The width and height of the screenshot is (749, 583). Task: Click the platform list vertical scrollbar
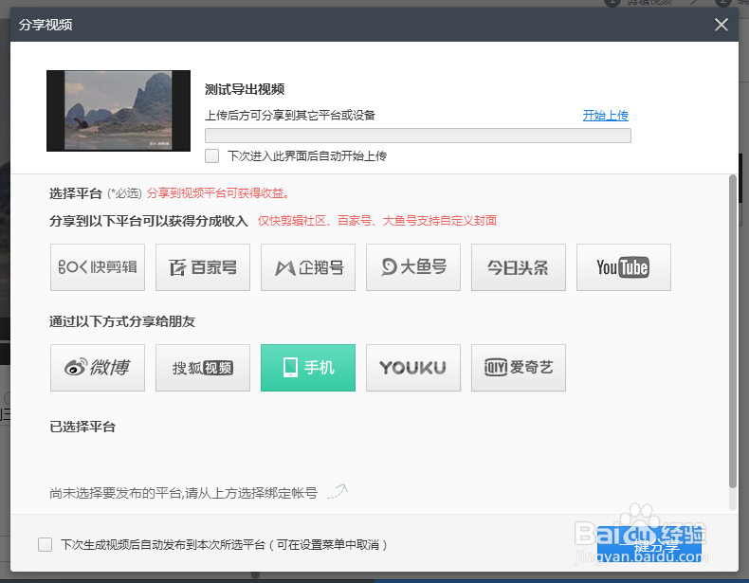733,332
